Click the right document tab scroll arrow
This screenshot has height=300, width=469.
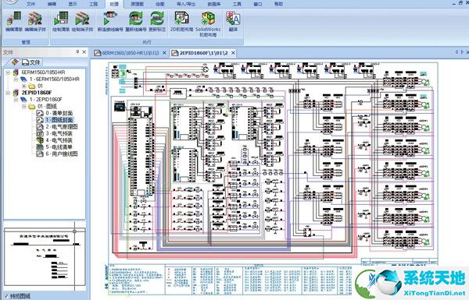coord(463,52)
